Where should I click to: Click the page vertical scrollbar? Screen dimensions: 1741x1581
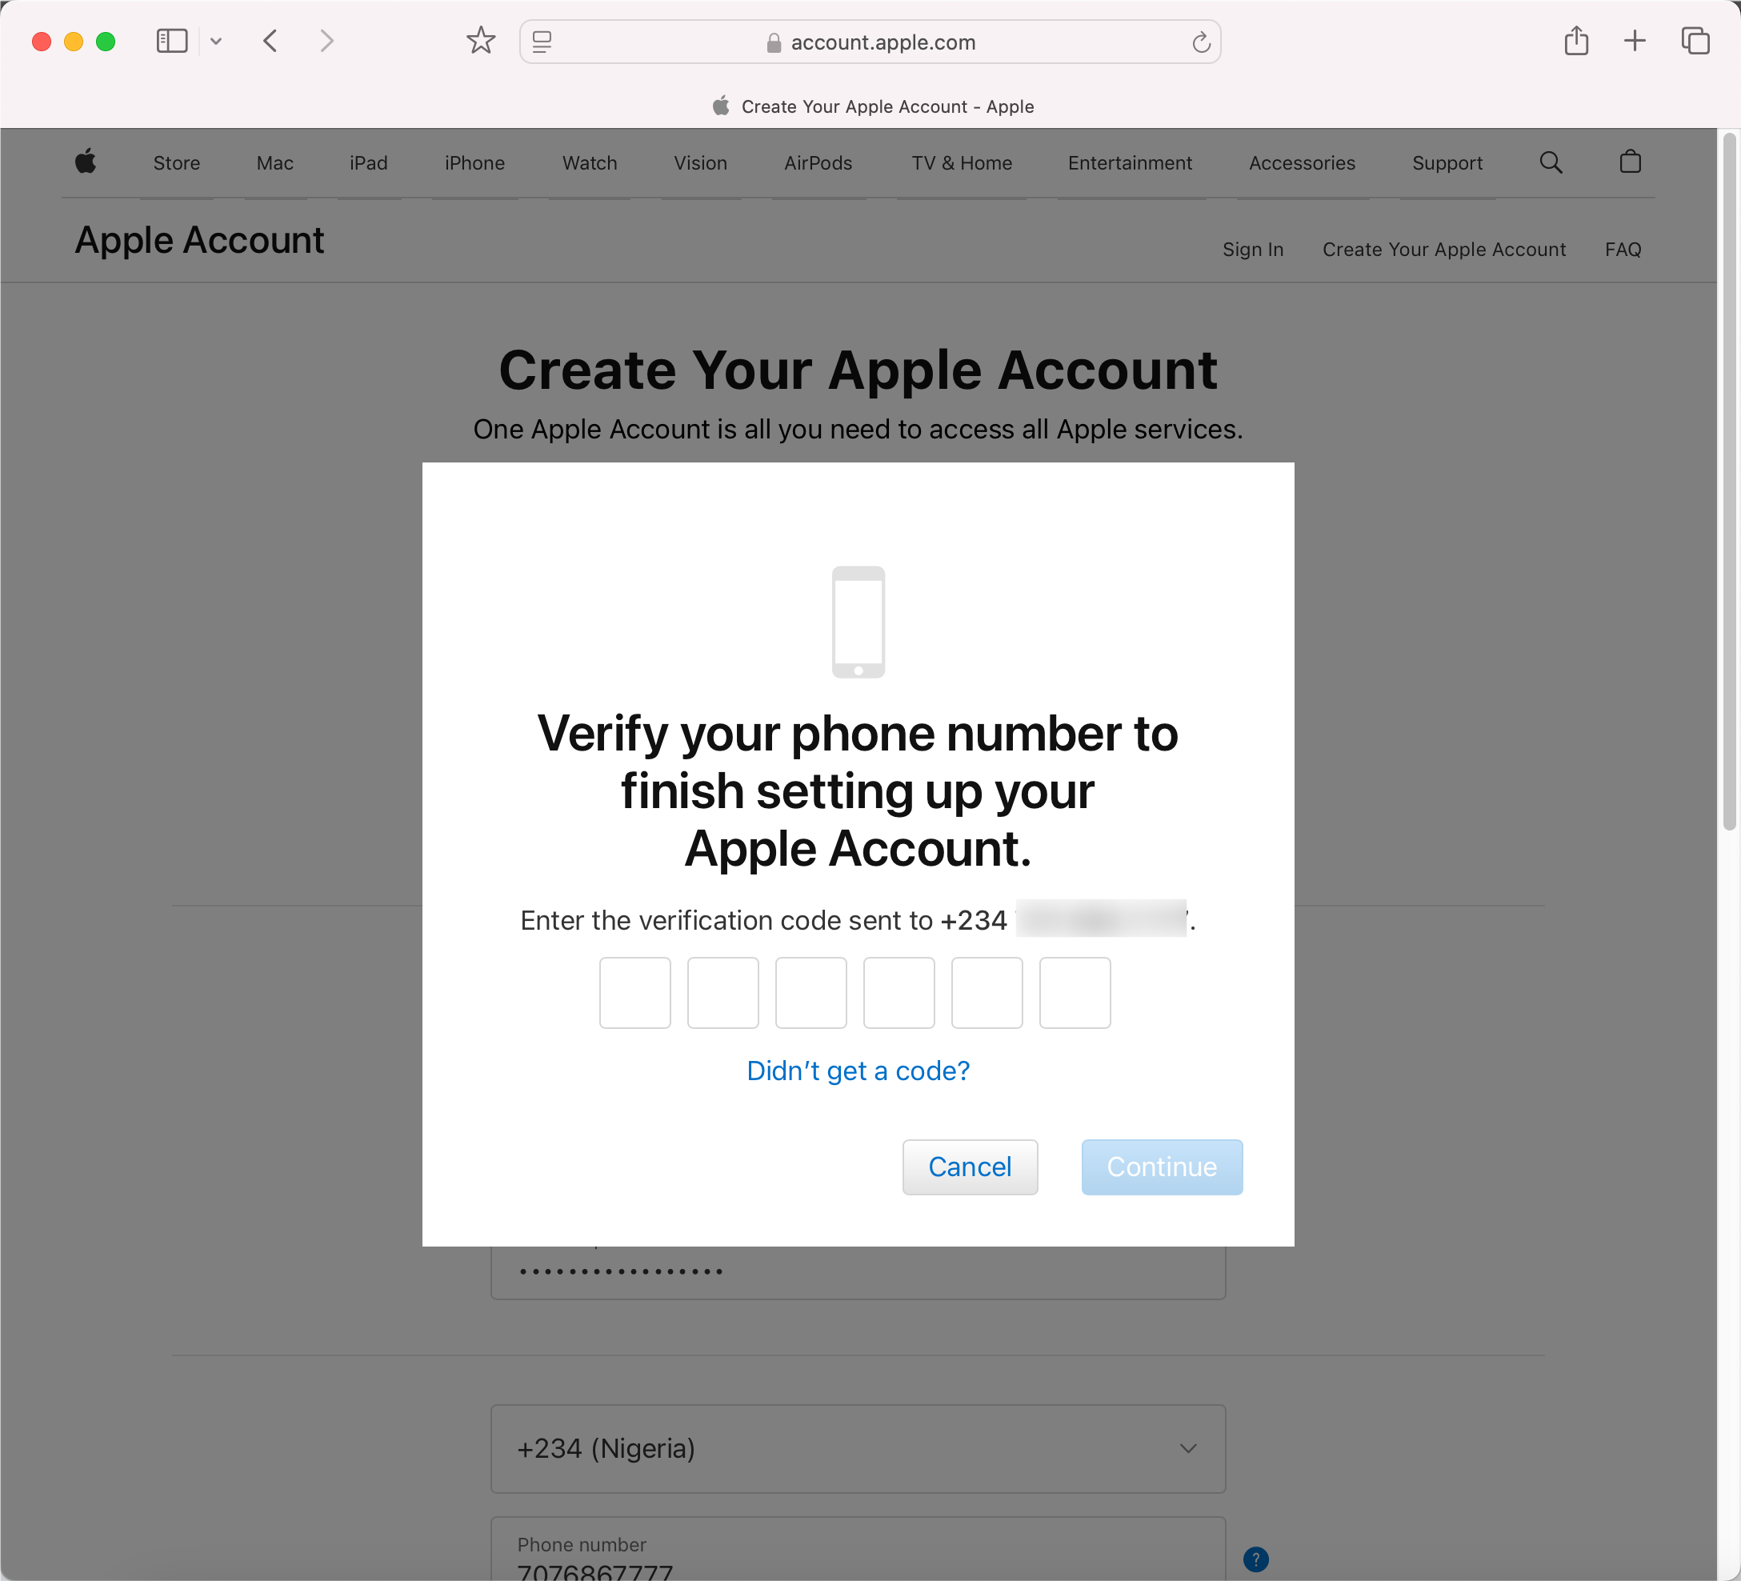click(1729, 483)
